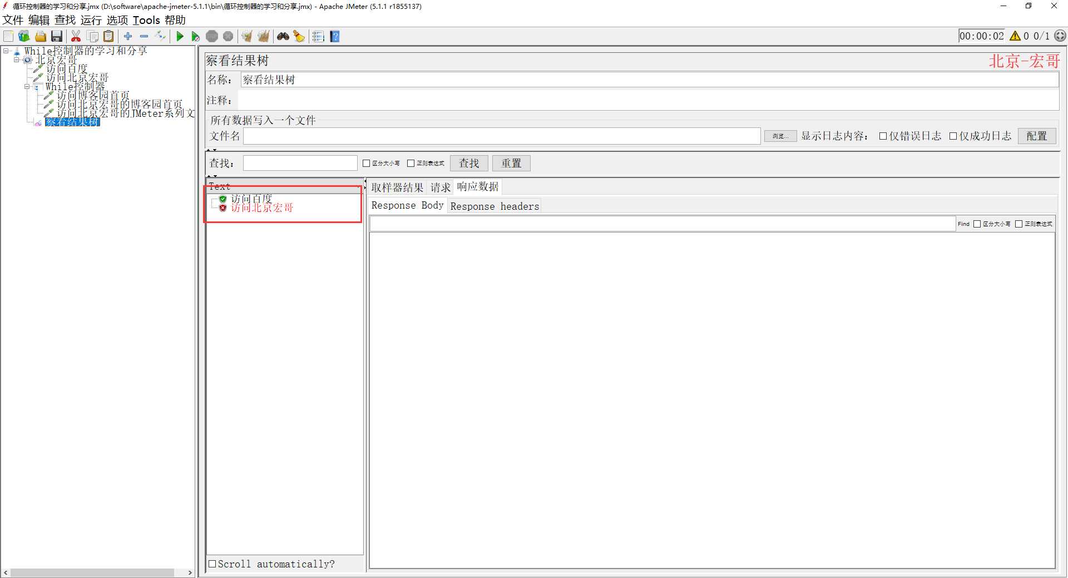Click the Copy icon in toolbar
The width and height of the screenshot is (1068, 578).
[x=93, y=37]
